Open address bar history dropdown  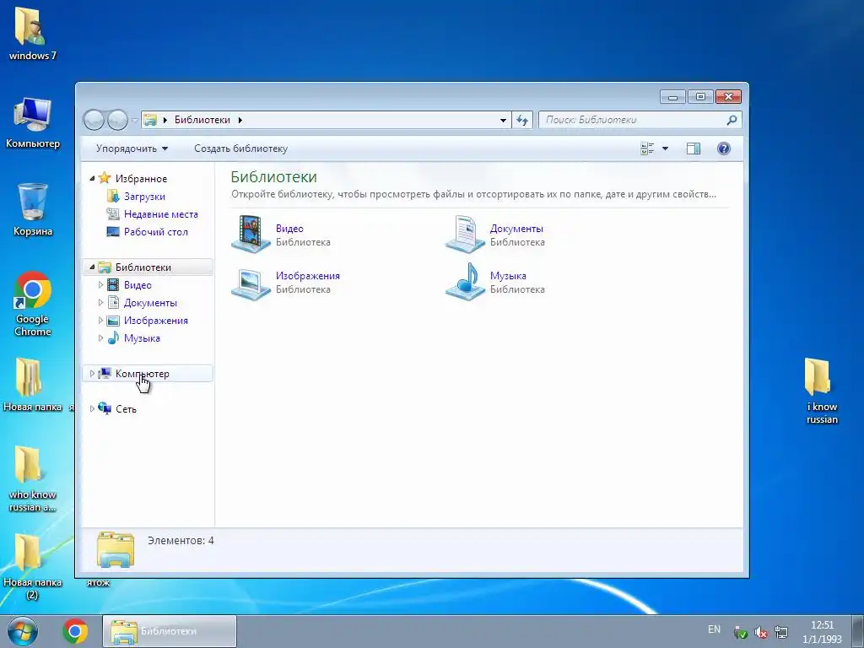503,120
